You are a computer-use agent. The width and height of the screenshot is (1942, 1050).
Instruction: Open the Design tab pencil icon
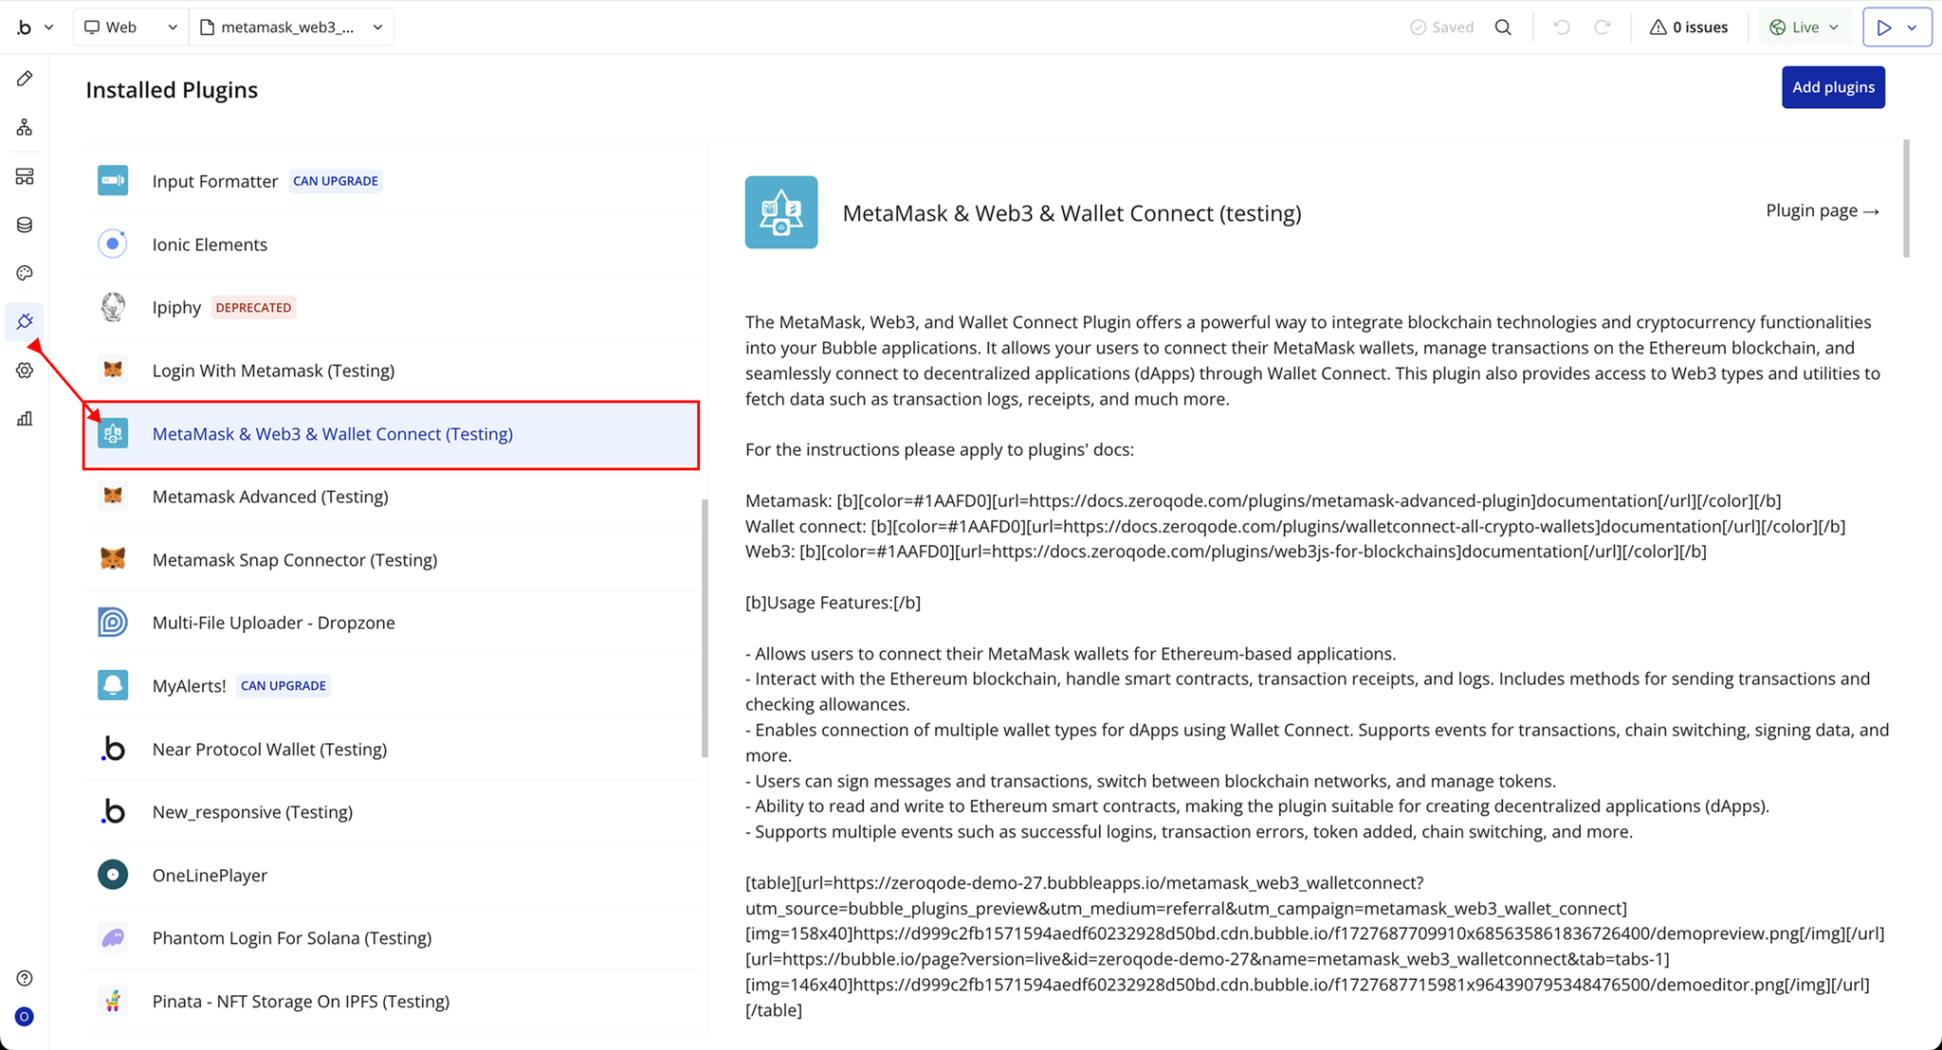pyautogui.click(x=25, y=79)
